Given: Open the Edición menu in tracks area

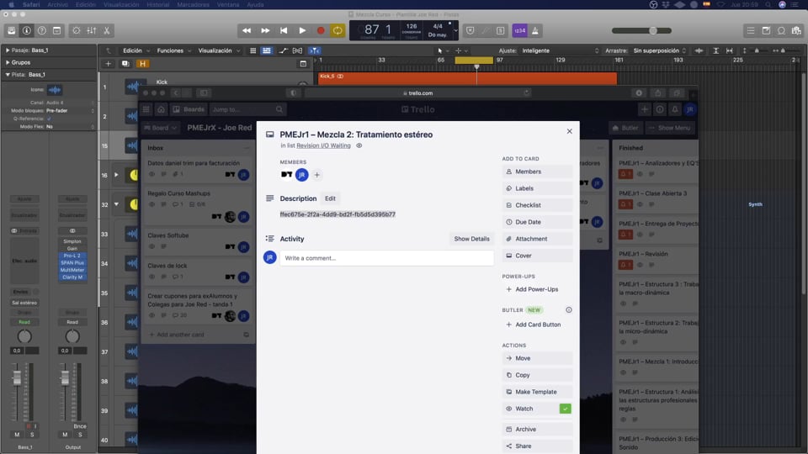Looking at the screenshot, I should 136,50.
